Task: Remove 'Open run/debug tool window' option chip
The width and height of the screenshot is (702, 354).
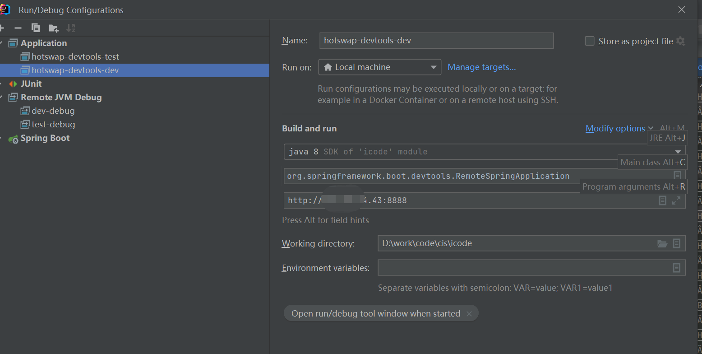Action: (x=469, y=314)
